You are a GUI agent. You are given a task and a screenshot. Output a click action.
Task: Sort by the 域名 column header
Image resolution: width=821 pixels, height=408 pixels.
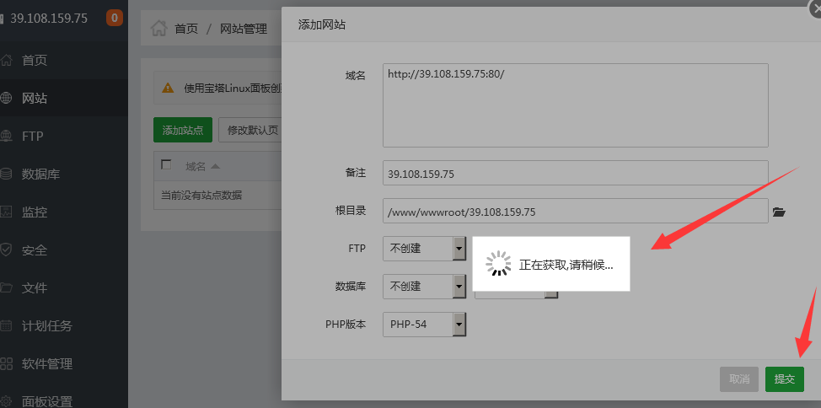click(196, 167)
